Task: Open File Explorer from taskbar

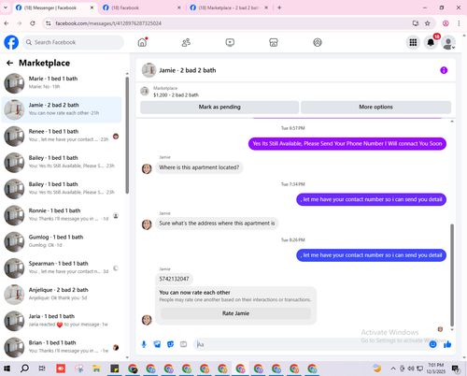Action: 96,369
